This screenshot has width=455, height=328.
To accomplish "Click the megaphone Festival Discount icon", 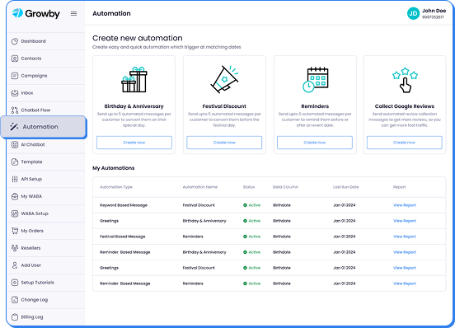I will (x=224, y=79).
